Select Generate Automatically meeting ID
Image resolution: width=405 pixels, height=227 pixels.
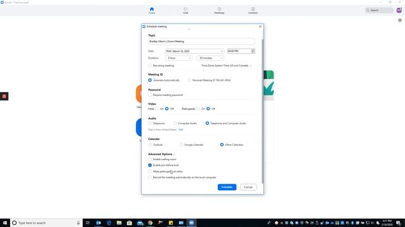click(x=150, y=80)
